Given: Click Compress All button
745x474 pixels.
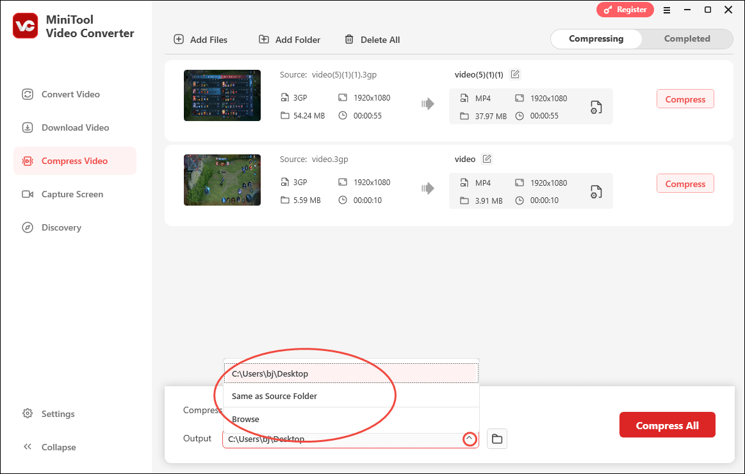Looking at the screenshot, I should tap(667, 425).
